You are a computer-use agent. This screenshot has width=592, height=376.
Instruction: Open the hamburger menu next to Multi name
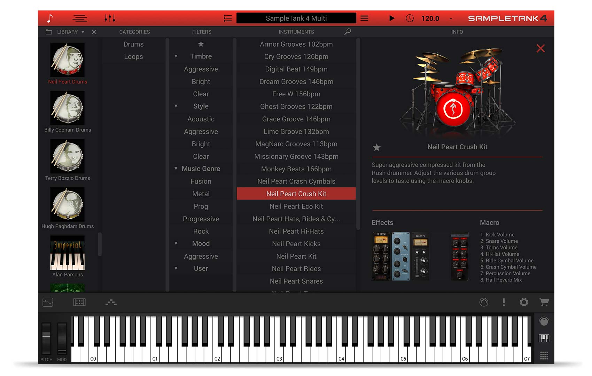pyautogui.click(x=364, y=18)
